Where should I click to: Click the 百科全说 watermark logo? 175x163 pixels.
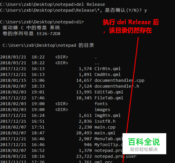144,144
